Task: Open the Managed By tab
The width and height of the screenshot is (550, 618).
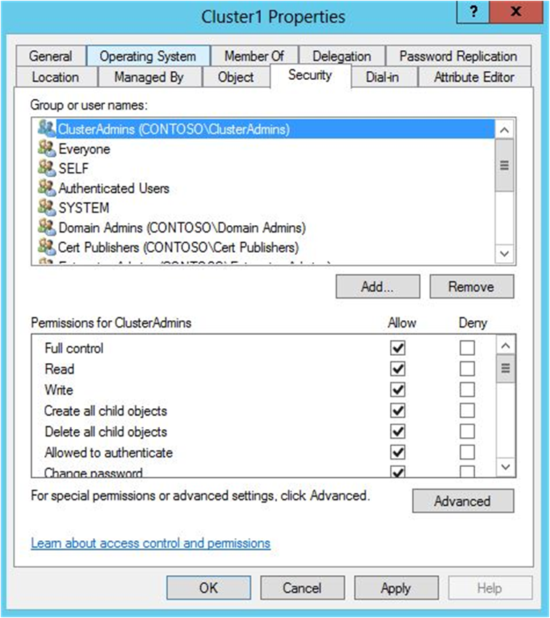Action: pos(149,77)
